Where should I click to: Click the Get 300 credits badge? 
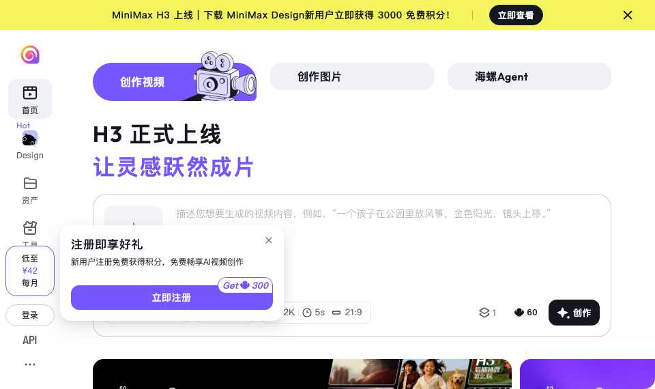(x=245, y=285)
